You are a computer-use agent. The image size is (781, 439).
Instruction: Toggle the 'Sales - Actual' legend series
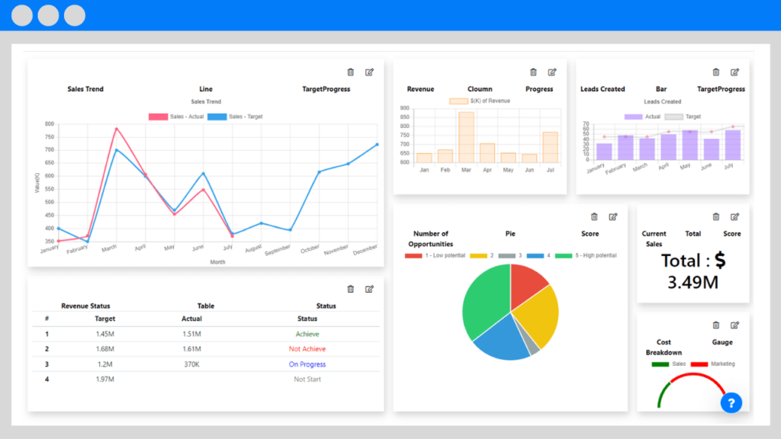(x=176, y=117)
